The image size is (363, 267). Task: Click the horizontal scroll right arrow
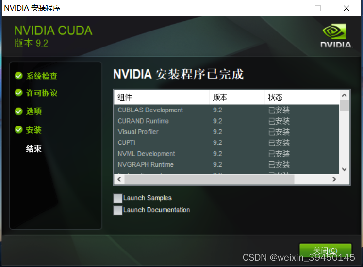pos(334,179)
